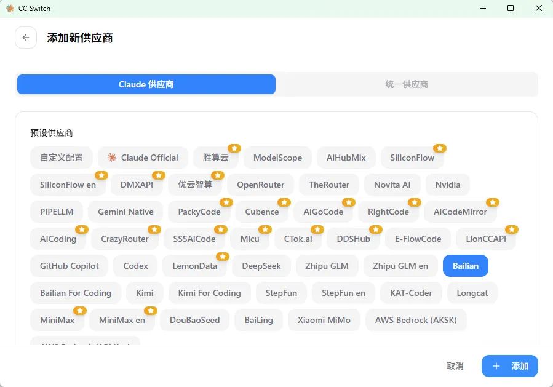This screenshot has height=387, width=553.
Task: Click the highlighted Bailian preset
Action: coord(466,266)
